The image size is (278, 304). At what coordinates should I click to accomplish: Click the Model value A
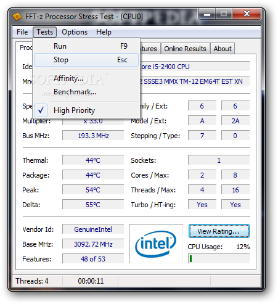pyautogui.click(x=202, y=121)
